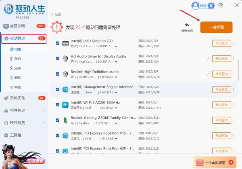Screen dimensions: 242x169
Task: Open the 系统优化 sidebar menu
Action: tap(24, 98)
